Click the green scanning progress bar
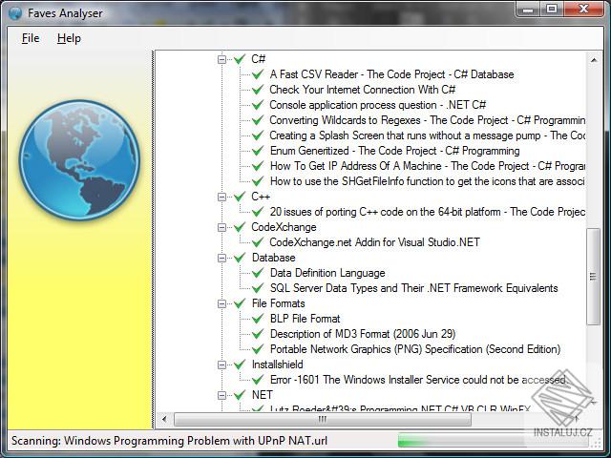Screen dimensions: 611x458 pos(494,442)
